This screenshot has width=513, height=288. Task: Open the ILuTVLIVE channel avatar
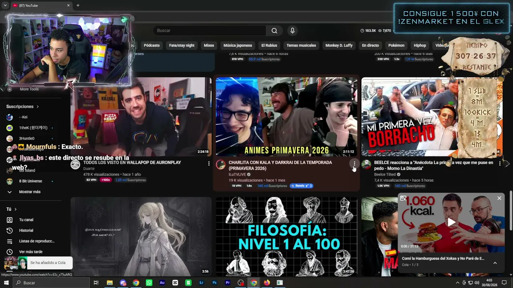pyautogui.click(x=221, y=165)
